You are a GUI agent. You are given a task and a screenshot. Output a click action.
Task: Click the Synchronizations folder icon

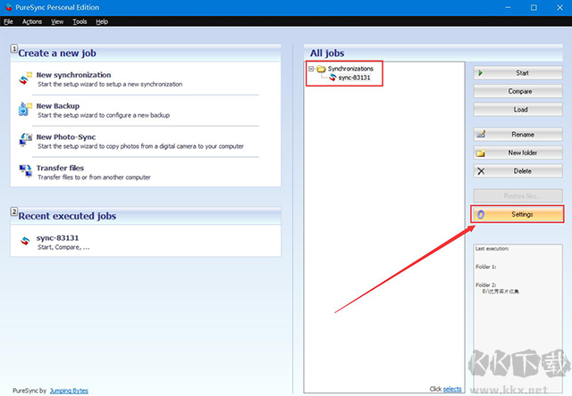point(321,69)
